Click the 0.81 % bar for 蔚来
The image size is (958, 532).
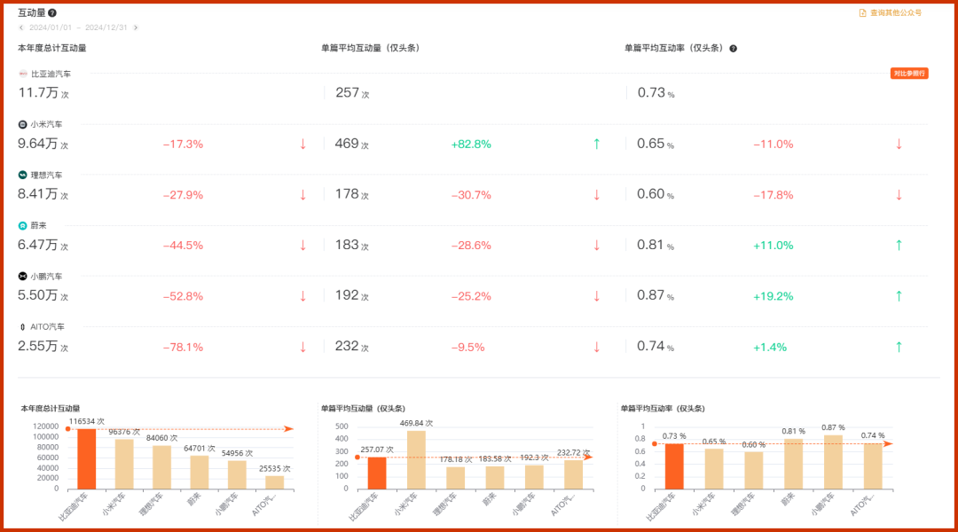pos(793,465)
